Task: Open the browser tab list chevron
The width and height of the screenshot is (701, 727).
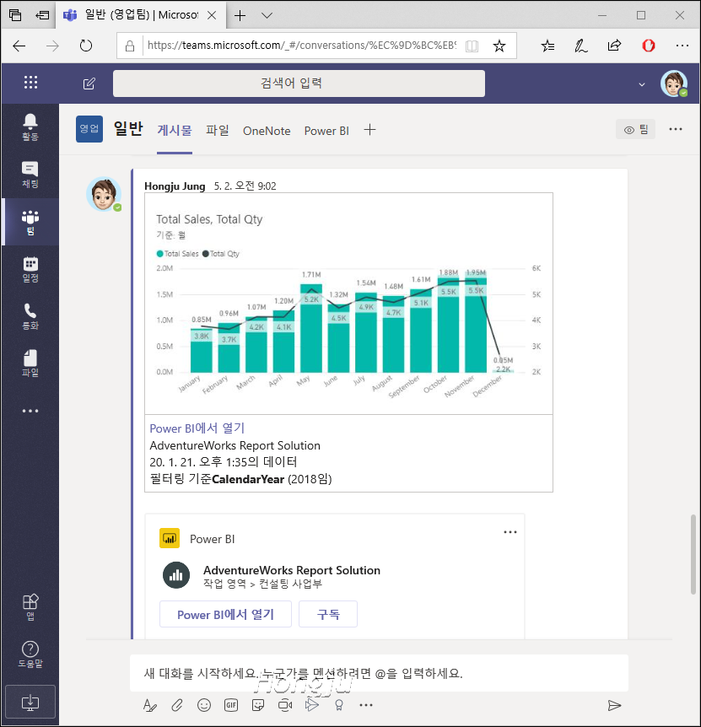Action: pos(267,15)
